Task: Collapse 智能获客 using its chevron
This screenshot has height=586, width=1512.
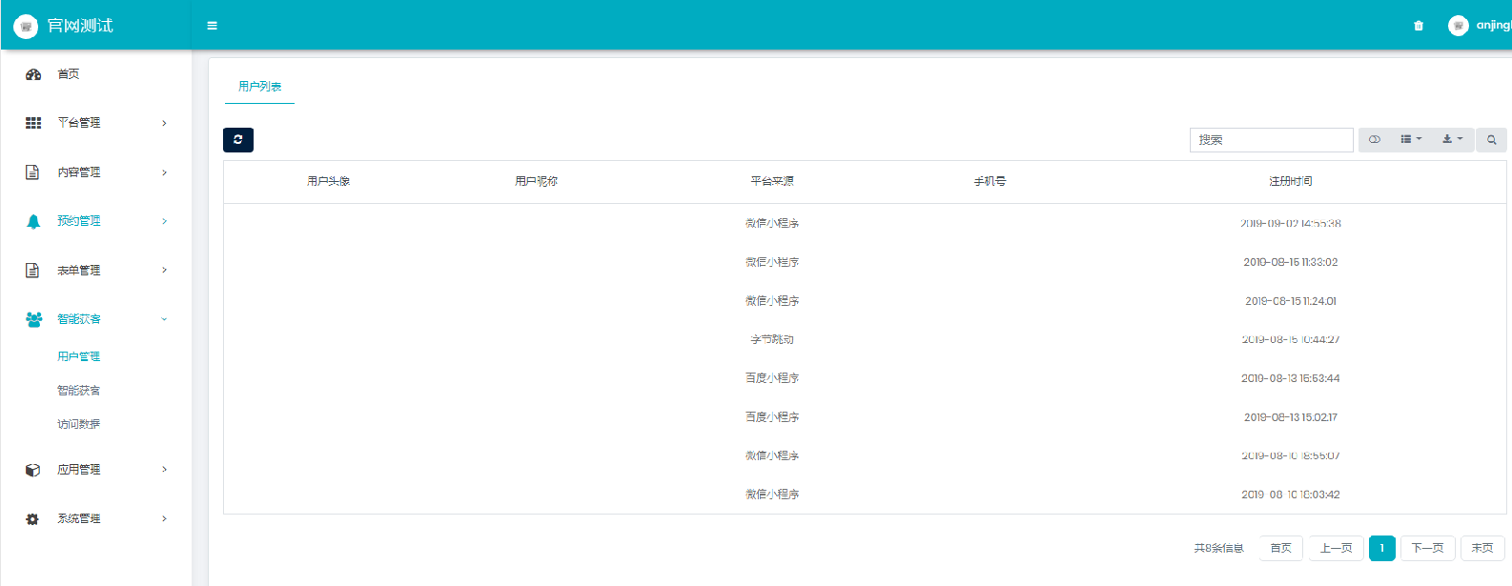Action: 164,319
